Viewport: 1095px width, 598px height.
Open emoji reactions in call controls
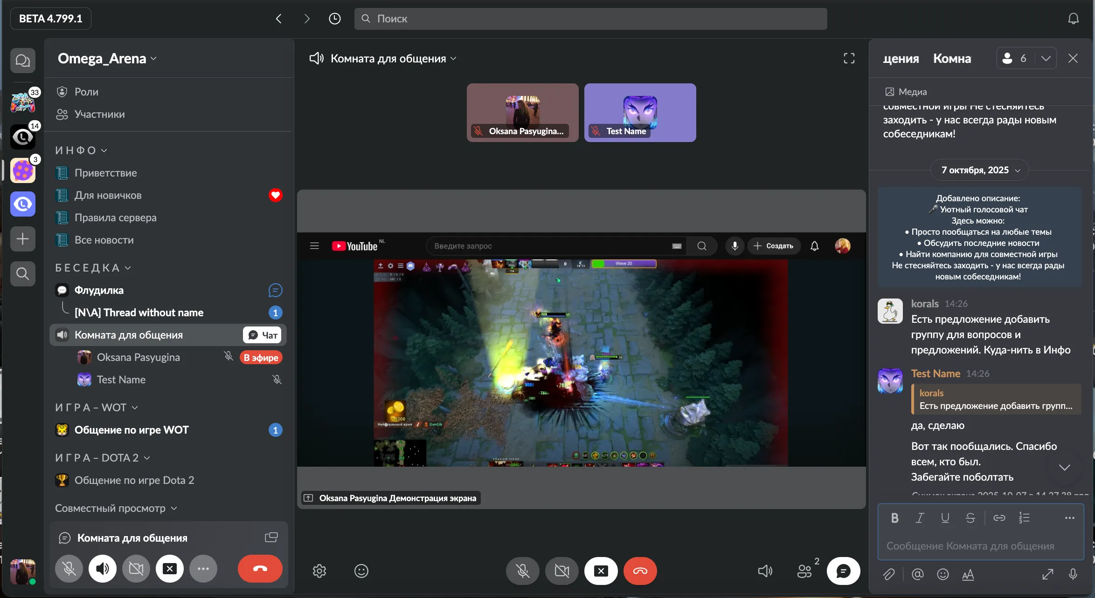tap(361, 571)
